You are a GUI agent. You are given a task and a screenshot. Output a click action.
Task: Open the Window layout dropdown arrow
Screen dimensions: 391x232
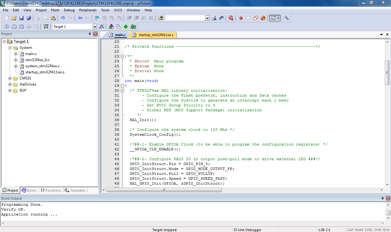pos(278,18)
